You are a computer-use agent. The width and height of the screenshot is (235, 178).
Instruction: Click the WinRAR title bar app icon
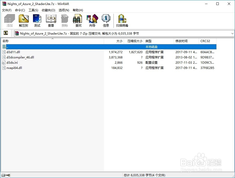[x=4, y=4]
